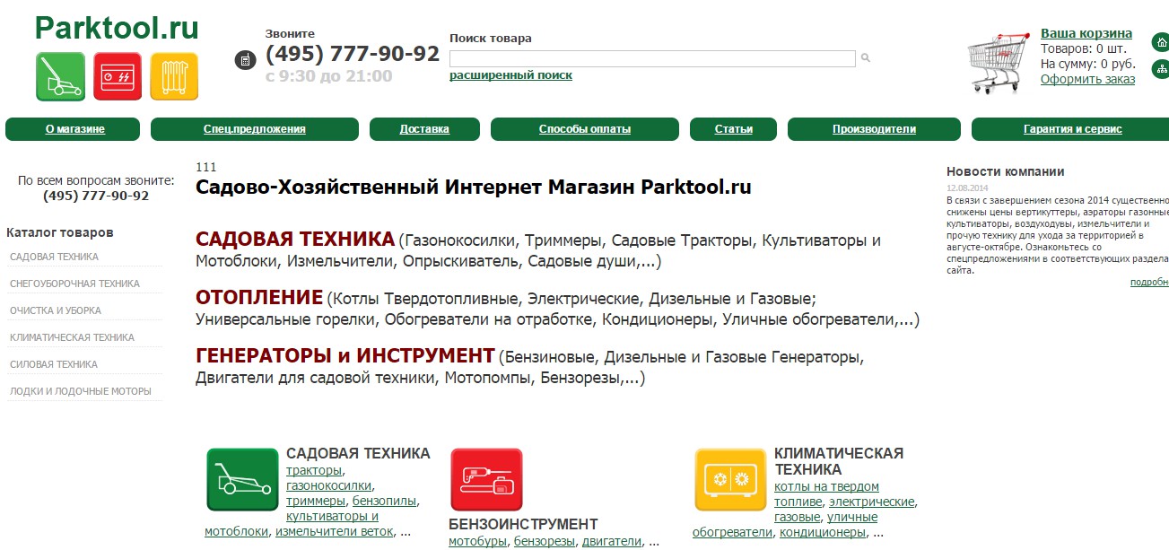Click the search magnifier icon

coord(866,58)
